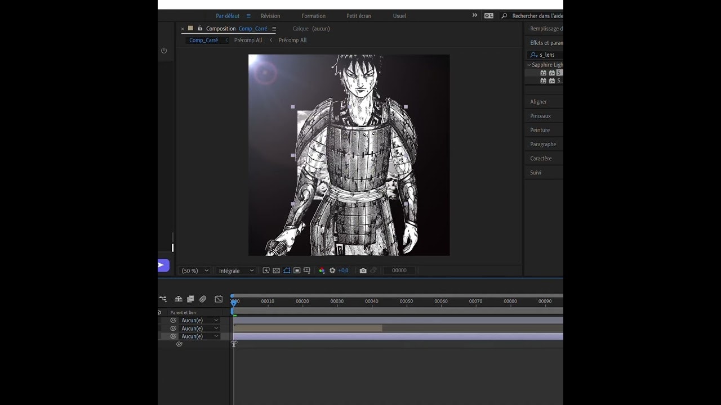This screenshot has width=721, height=405.
Task: Switch to the Formation workspace
Action: click(313, 16)
